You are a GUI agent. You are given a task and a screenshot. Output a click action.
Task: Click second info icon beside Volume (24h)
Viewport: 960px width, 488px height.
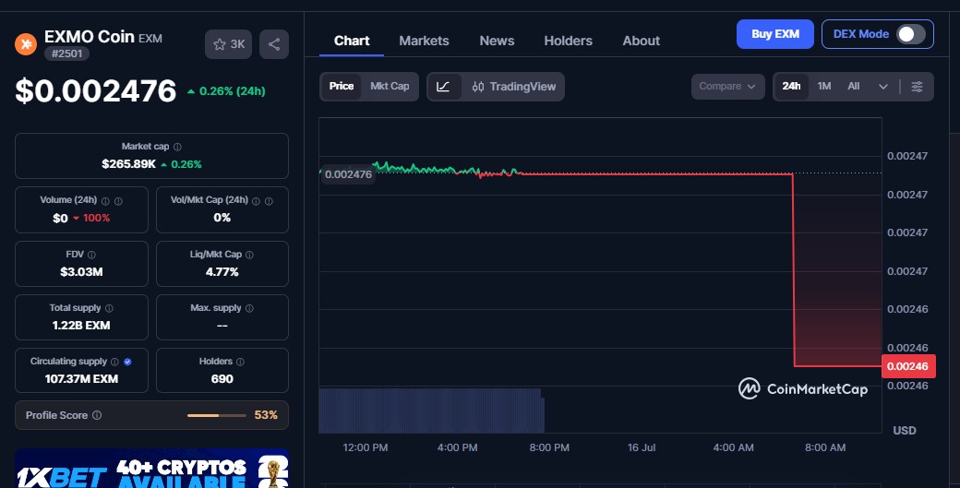coord(118,200)
